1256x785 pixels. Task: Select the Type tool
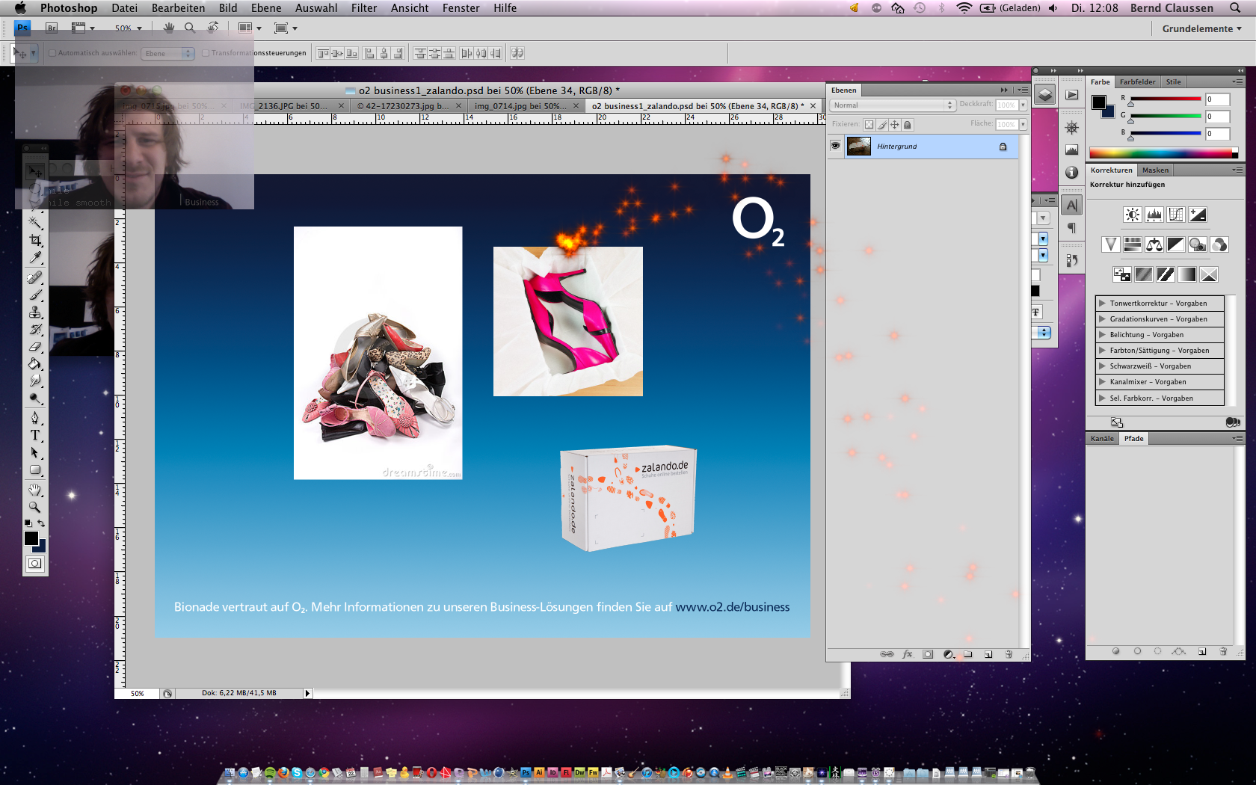click(x=35, y=435)
